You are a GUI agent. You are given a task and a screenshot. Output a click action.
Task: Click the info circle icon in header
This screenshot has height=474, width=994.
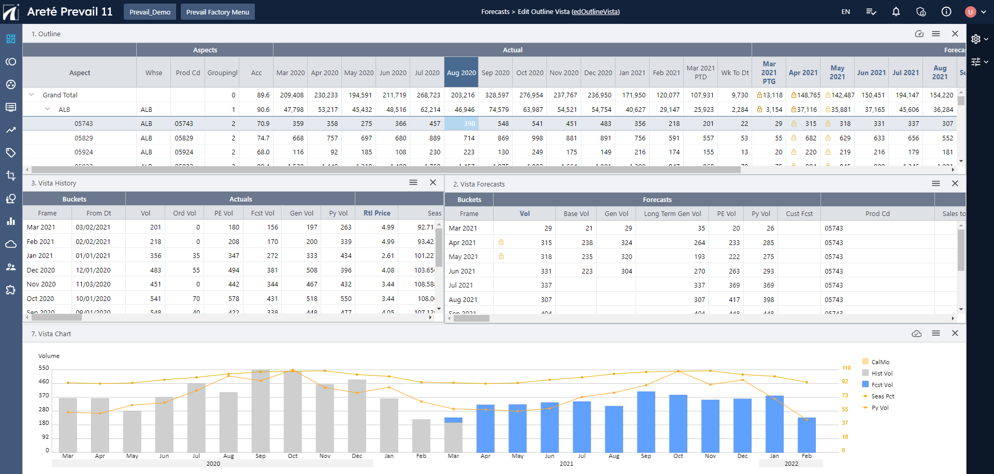[x=946, y=12]
